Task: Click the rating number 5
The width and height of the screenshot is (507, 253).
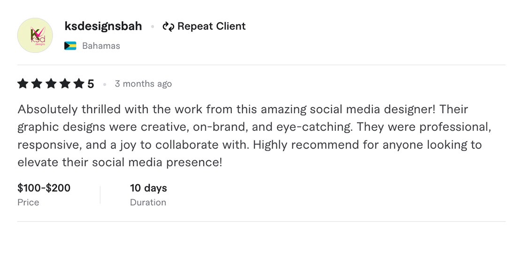Action: click(91, 84)
